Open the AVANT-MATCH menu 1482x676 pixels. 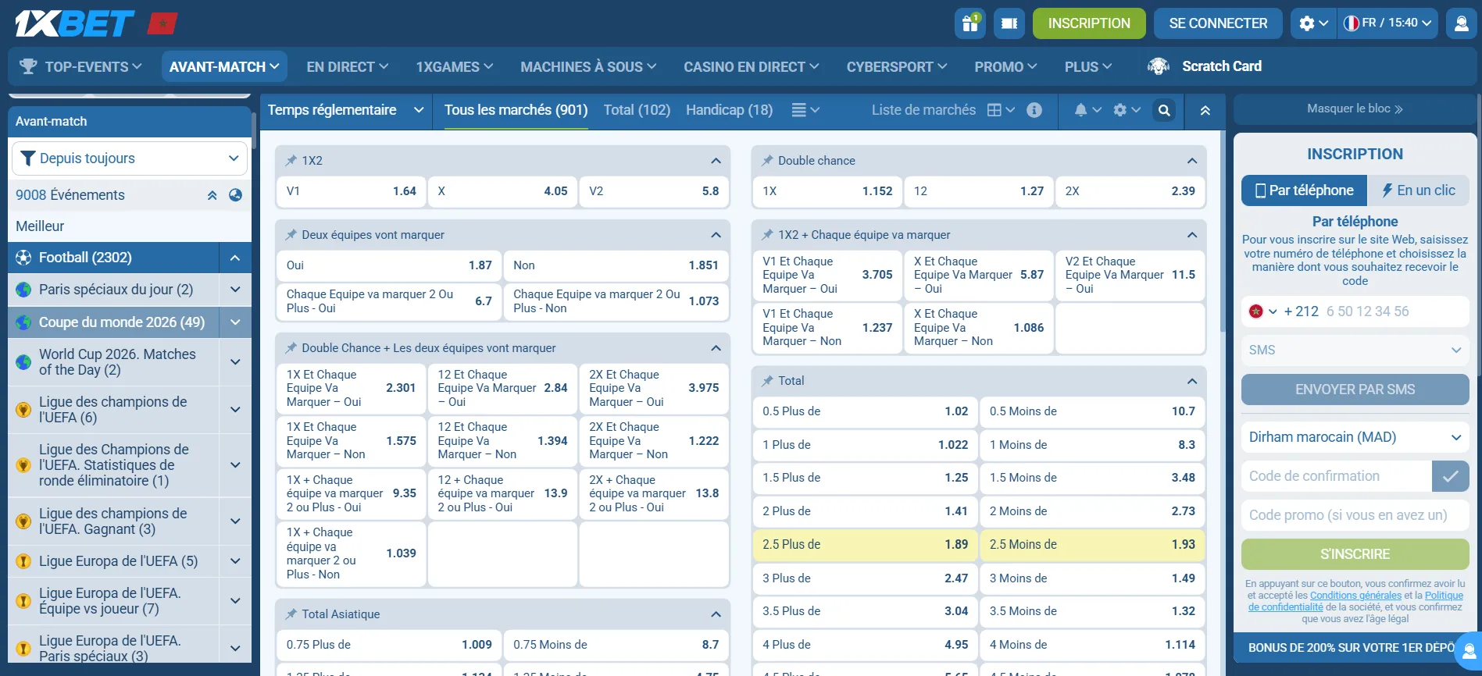pyautogui.click(x=224, y=66)
